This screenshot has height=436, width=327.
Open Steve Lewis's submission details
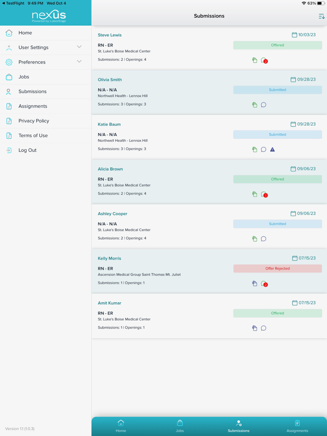click(x=110, y=35)
